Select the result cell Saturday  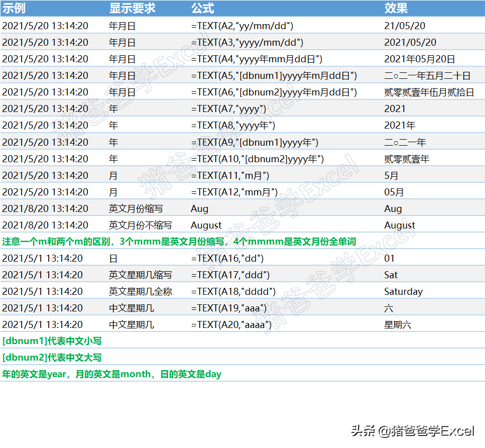click(403, 291)
